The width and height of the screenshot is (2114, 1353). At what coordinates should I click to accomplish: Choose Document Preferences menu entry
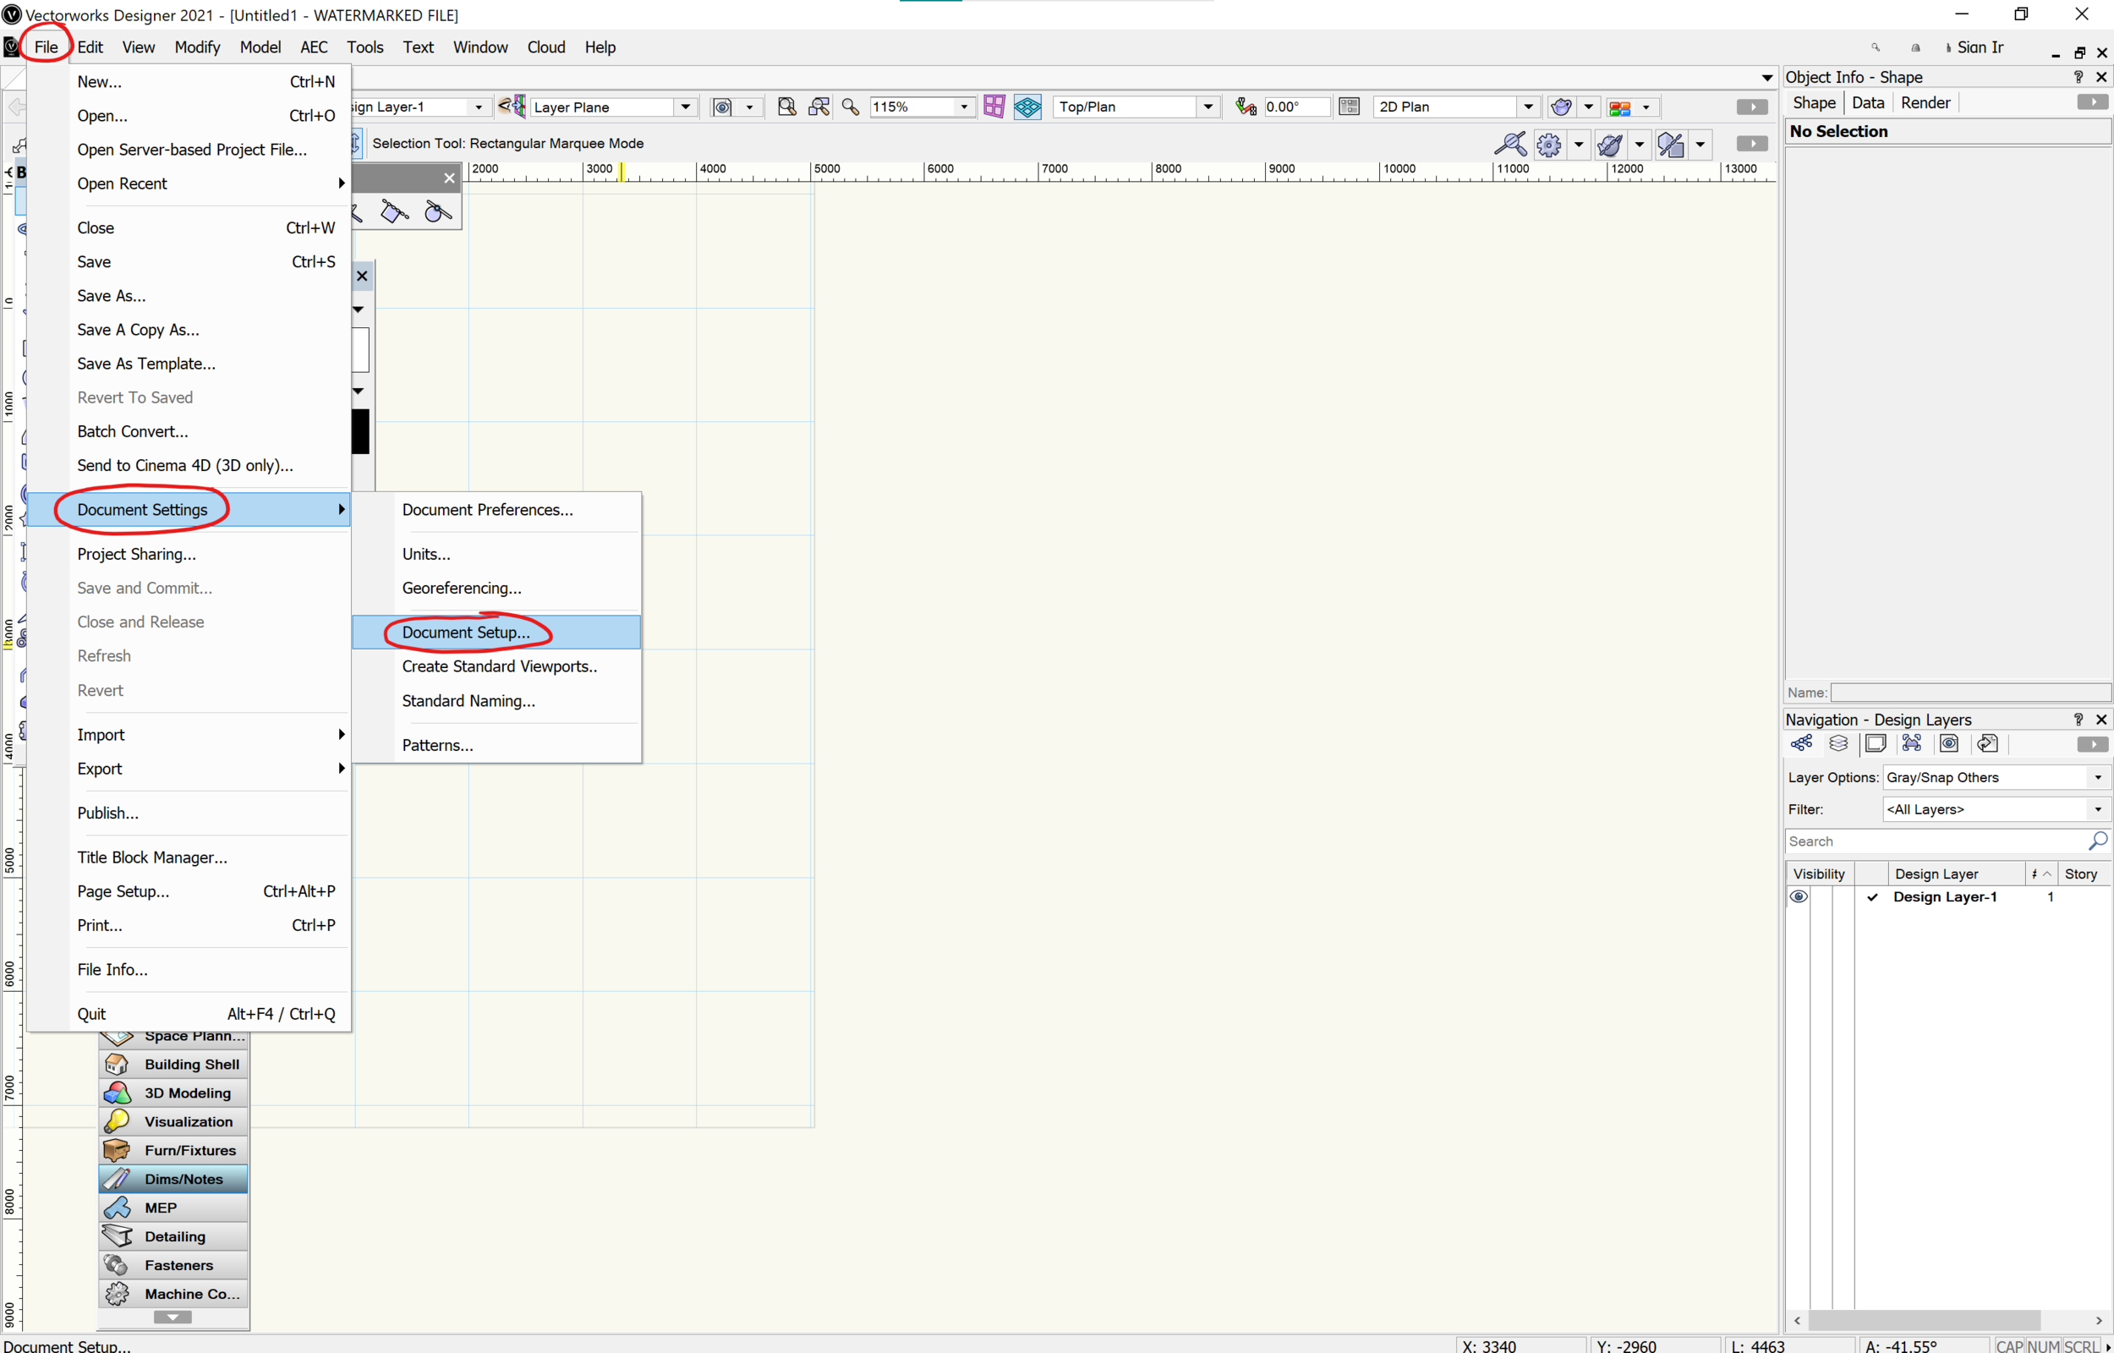tap(496, 510)
